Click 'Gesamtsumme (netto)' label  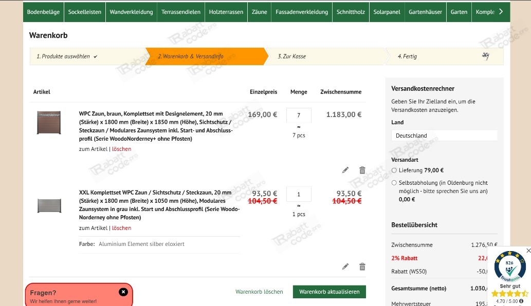tap(418, 289)
